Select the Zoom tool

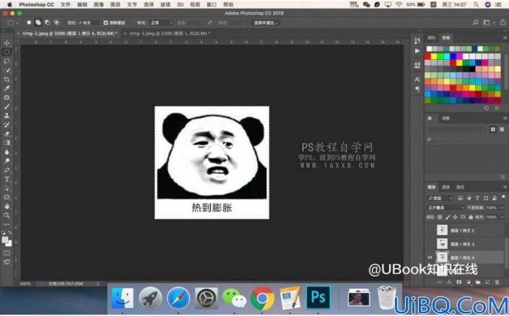tap(6, 216)
